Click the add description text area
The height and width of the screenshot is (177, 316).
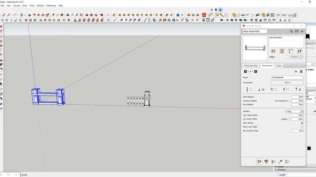click(x=286, y=41)
